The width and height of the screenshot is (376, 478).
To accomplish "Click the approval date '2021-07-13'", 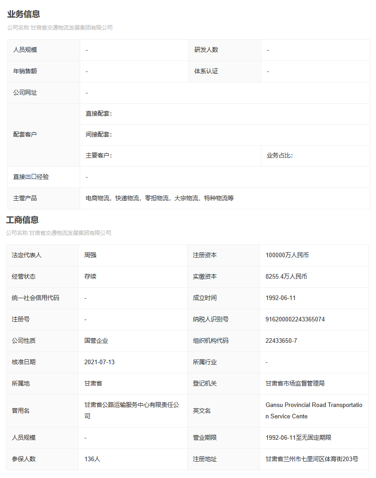I will point(99,362).
